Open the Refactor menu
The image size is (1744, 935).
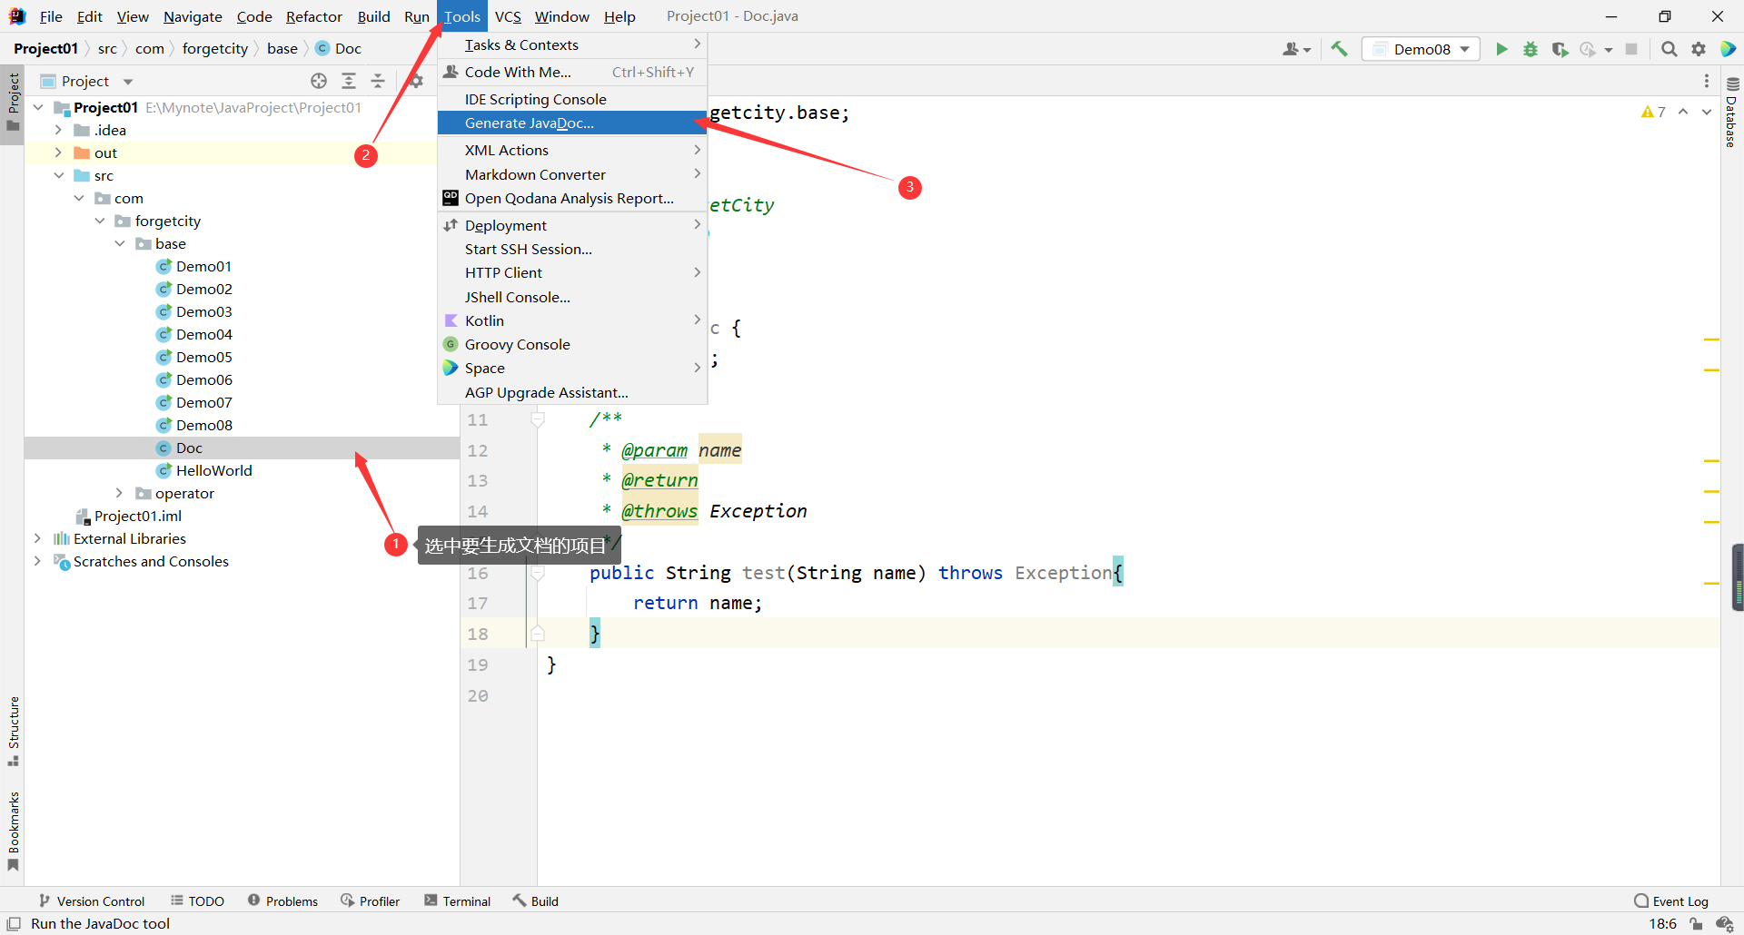coord(313,16)
